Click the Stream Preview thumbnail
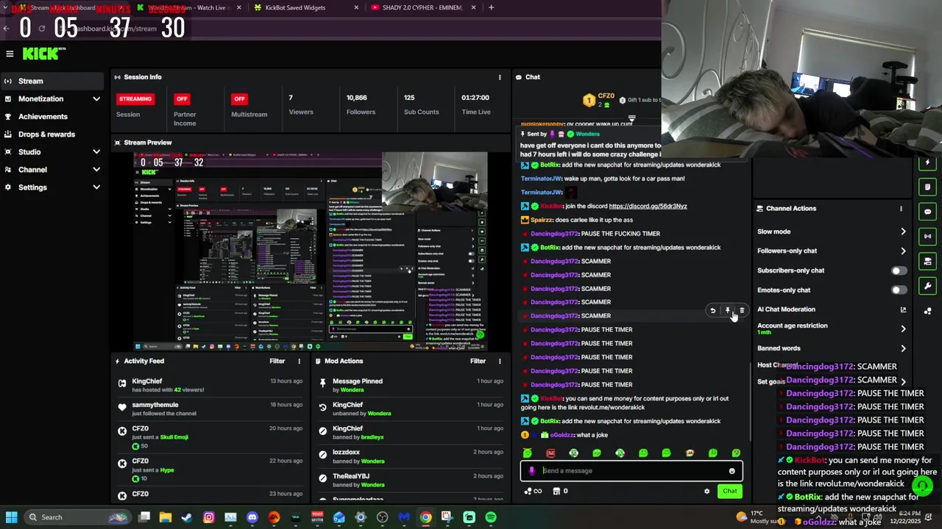 tap(310, 251)
